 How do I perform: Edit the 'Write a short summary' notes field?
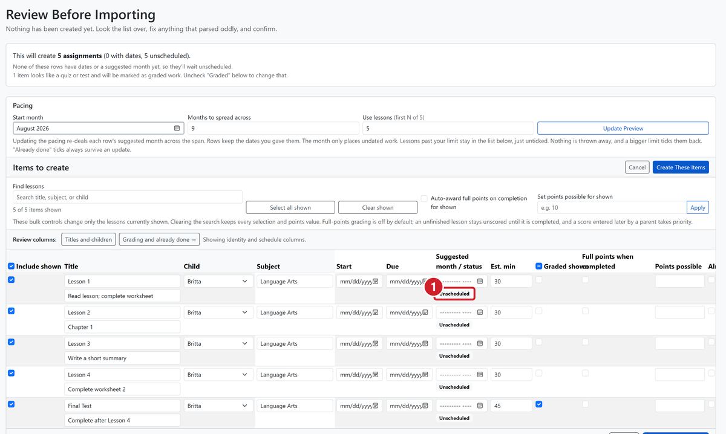[122, 358]
